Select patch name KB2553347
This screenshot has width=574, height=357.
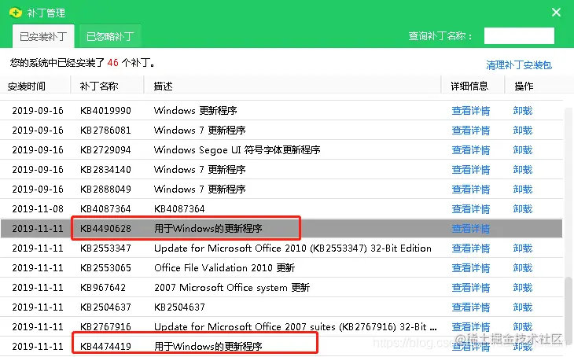[x=105, y=248]
